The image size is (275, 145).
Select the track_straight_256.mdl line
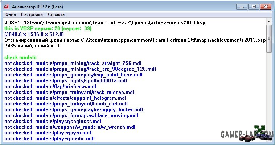(73, 63)
